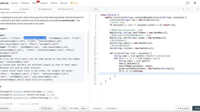Click 'emailToName.put(email, name);' line
The height and width of the screenshot is (112, 200).
tap(136, 66)
